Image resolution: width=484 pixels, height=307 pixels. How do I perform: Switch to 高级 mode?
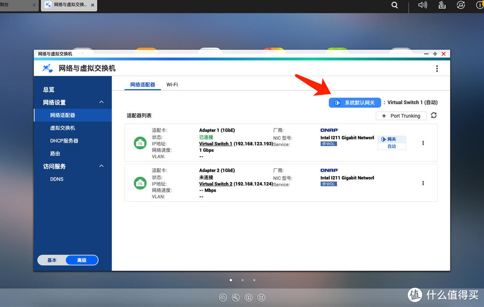click(x=82, y=260)
